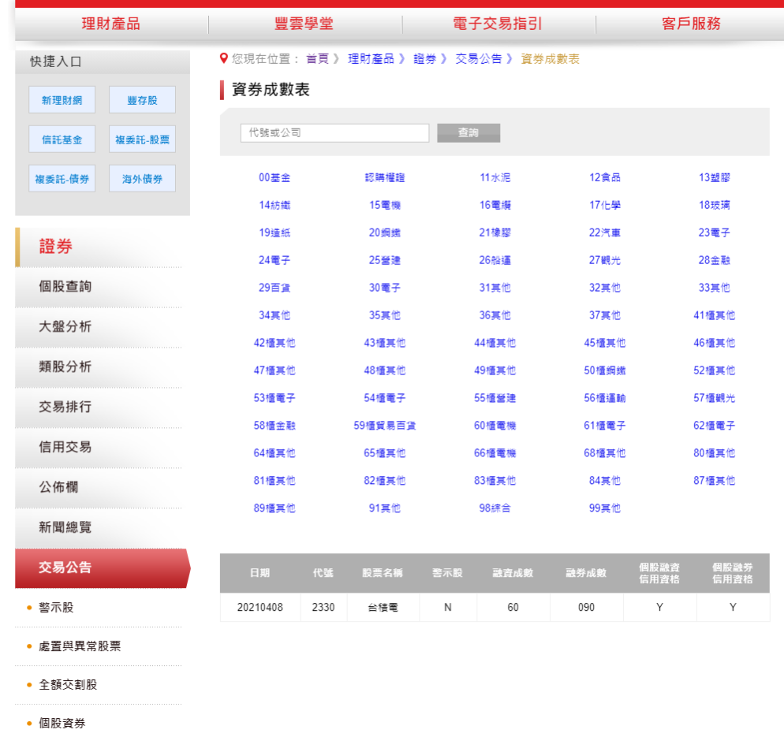Click the location pin breadcrumb icon
Image resolution: width=784 pixels, height=733 pixels.
pyautogui.click(x=224, y=58)
